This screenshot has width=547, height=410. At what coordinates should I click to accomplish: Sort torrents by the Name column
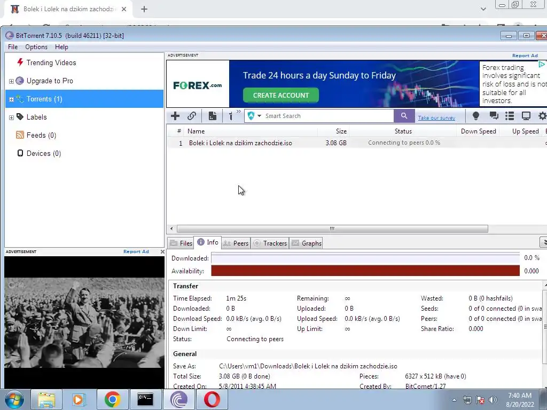click(x=251, y=131)
